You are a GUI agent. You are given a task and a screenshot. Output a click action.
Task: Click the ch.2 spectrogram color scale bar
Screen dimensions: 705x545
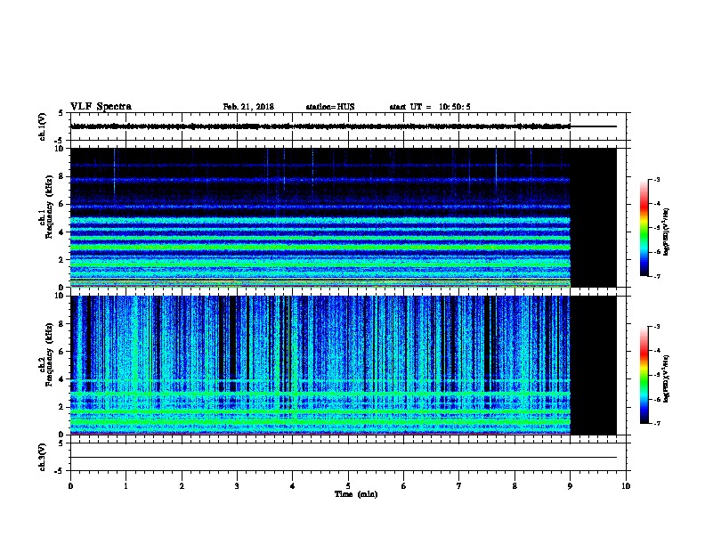point(644,375)
